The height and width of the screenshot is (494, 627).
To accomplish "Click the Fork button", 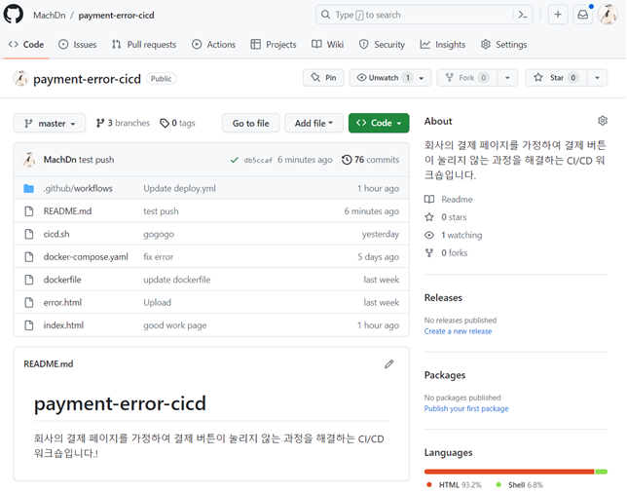I will pos(467,78).
